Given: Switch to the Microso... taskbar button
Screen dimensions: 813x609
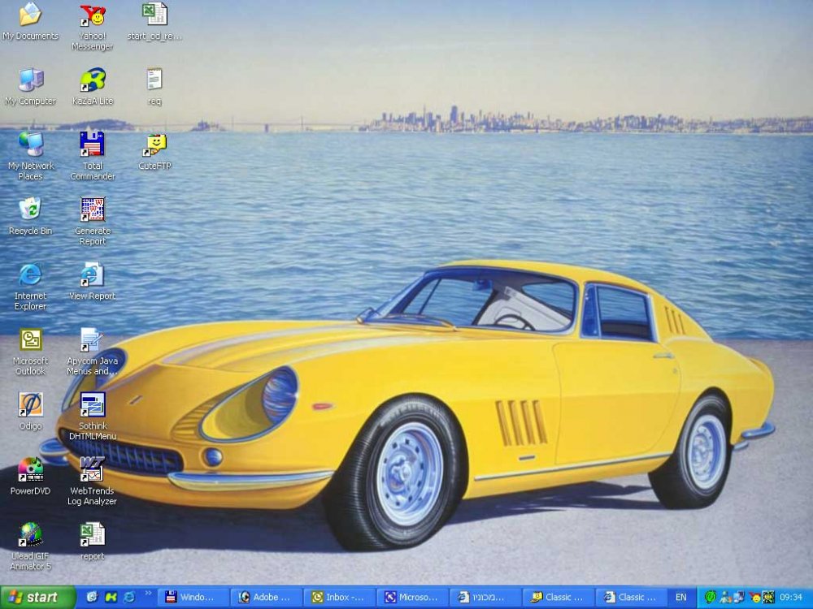Looking at the screenshot, I should tap(413, 597).
